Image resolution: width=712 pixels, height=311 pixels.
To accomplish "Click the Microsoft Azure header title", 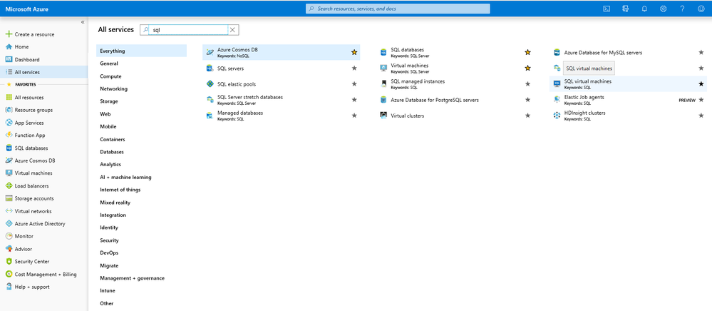I will pos(27,9).
